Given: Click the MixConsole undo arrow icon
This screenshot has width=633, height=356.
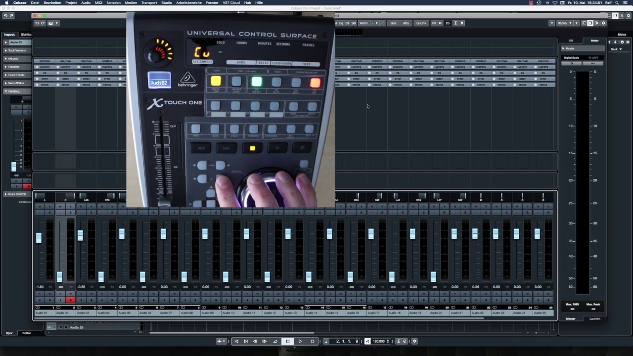Looking at the screenshot, I should 37,23.
